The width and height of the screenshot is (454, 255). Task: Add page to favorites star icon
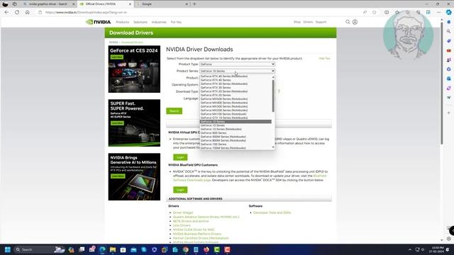coord(375,13)
